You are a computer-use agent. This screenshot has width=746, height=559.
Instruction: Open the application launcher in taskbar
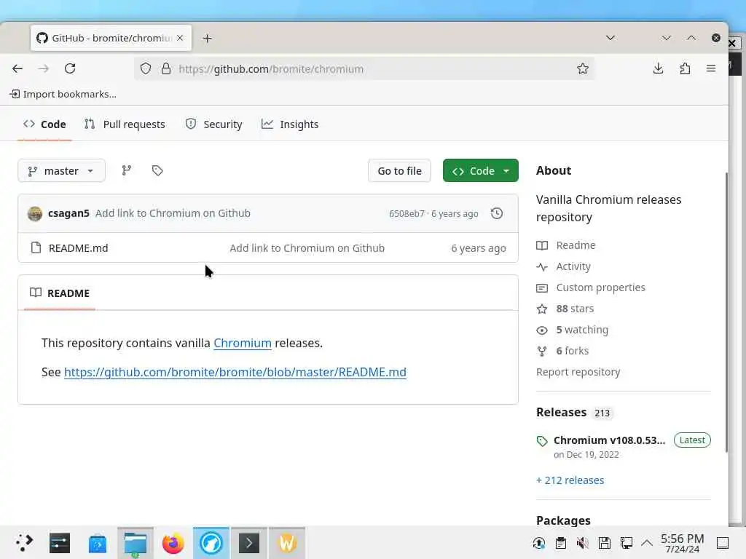24,542
